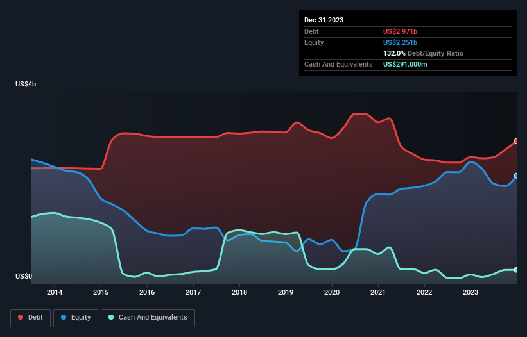The width and height of the screenshot is (527, 337).
Task: Click the US$4b y-axis label
Action: click(26, 84)
